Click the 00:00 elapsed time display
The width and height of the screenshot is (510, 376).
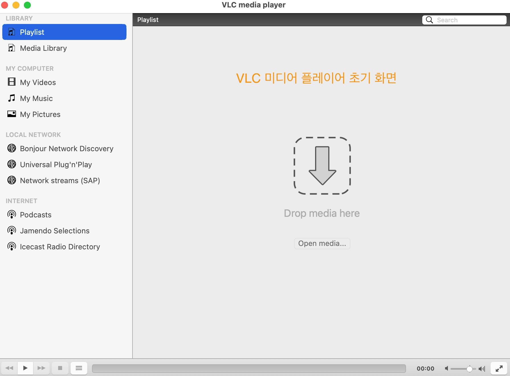click(425, 368)
